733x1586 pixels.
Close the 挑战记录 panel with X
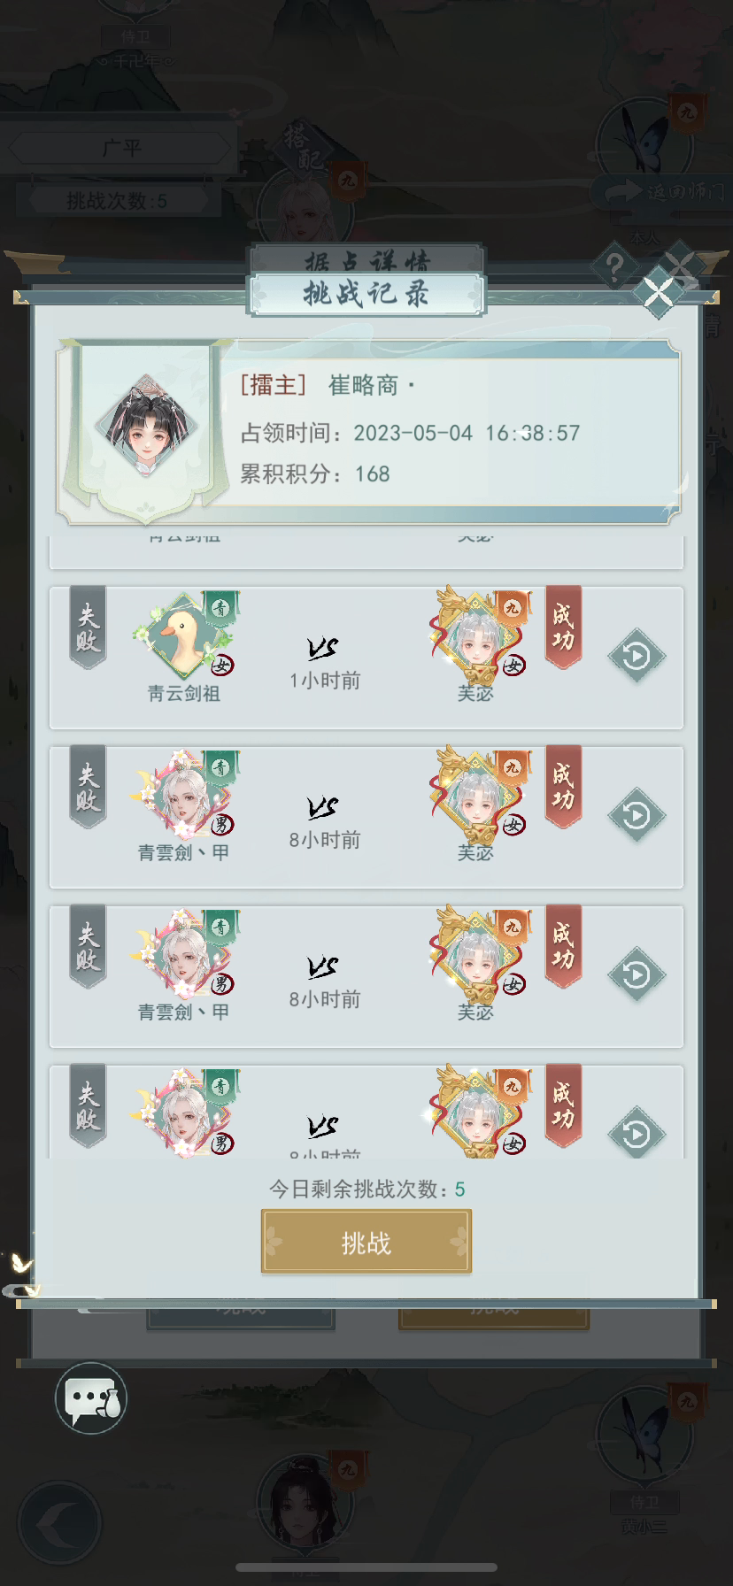pos(659,292)
